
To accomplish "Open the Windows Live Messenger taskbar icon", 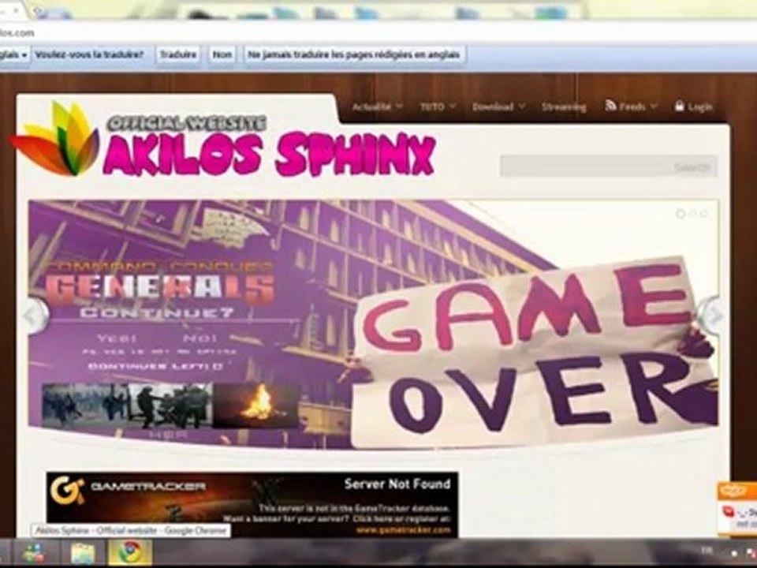I will tap(34, 554).
